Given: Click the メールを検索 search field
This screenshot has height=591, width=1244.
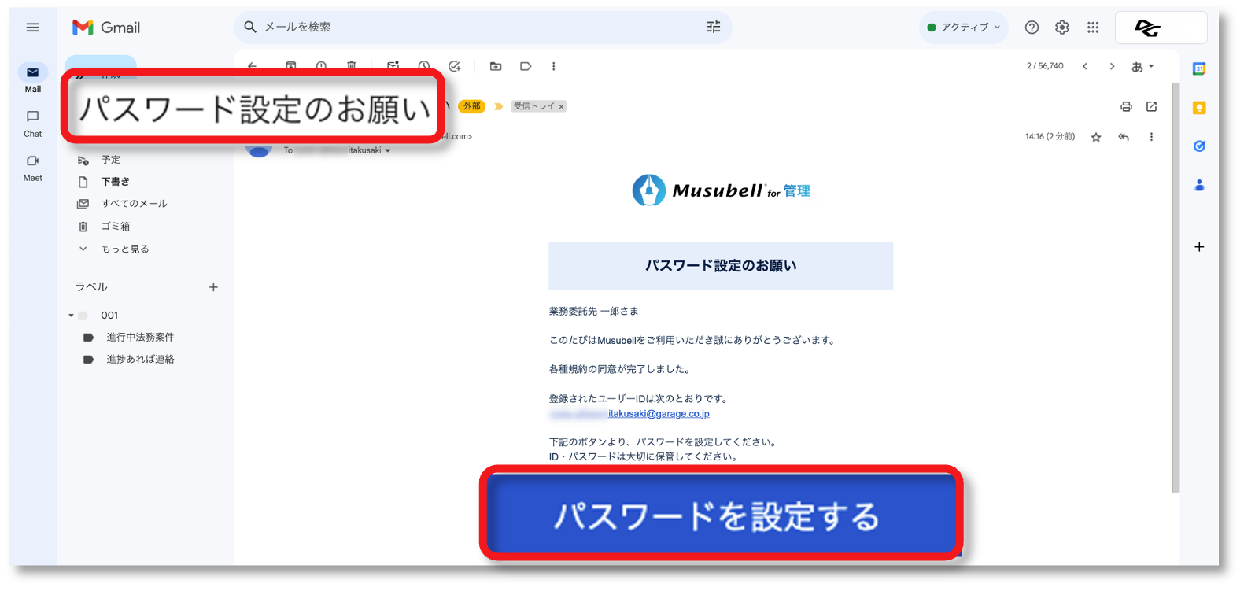Looking at the screenshot, I should coord(472,28).
